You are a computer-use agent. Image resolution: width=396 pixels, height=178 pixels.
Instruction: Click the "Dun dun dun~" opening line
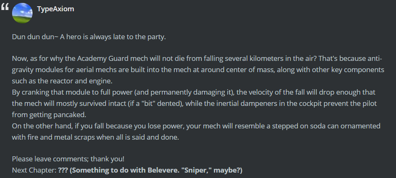coord(35,37)
